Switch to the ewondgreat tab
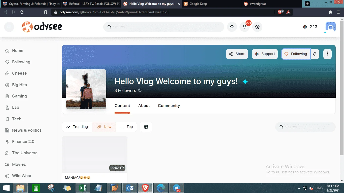 pos(272,4)
